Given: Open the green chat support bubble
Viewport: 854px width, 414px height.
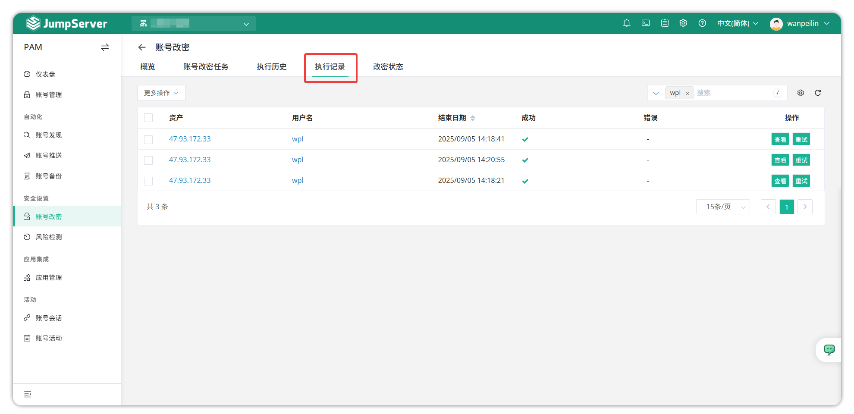Looking at the screenshot, I should pyautogui.click(x=829, y=350).
